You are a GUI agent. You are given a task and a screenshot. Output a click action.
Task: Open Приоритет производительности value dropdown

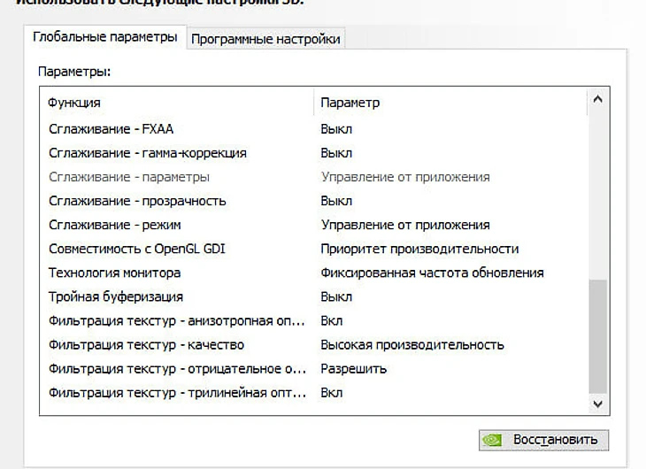[419, 249]
